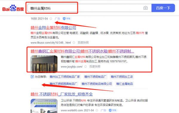The image size is (179, 113).
Task: Click building thumbnail of 鑫钢汇 result
Action: (44, 64)
